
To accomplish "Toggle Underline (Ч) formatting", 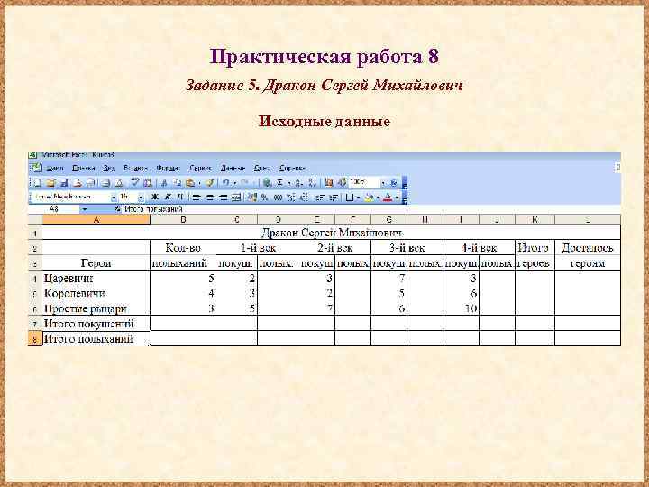I will 180,198.
